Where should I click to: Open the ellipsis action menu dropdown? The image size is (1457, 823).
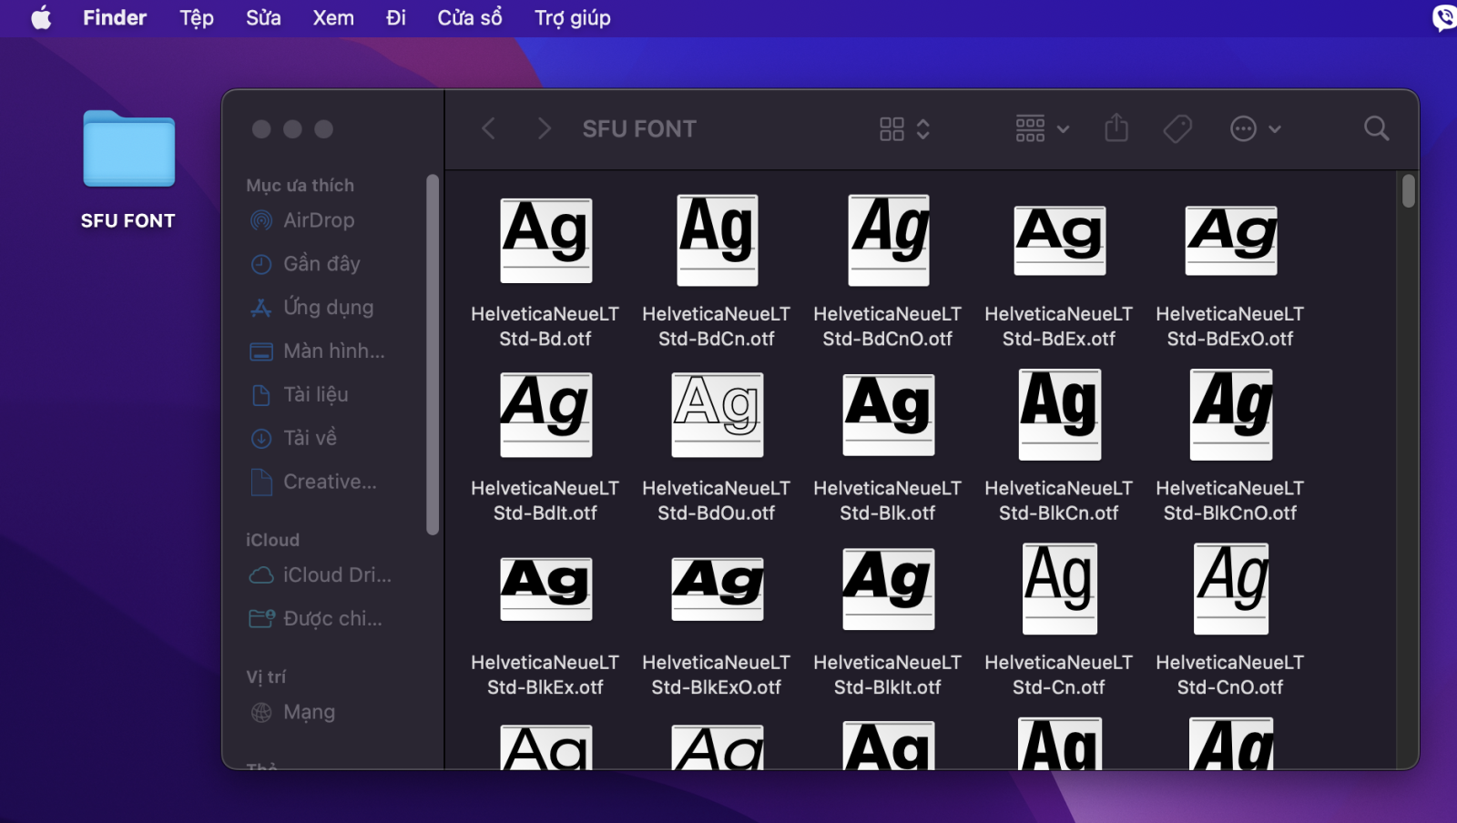[1255, 129]
